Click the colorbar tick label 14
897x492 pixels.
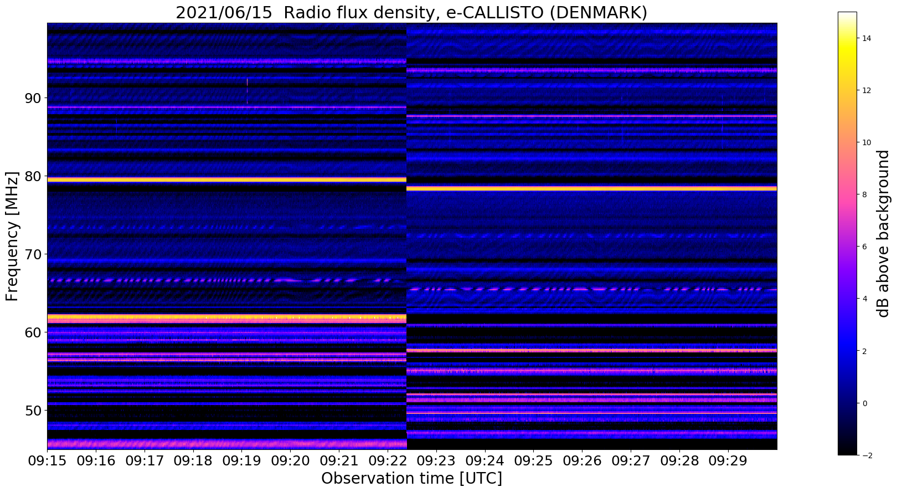click(x=866, y=38)
